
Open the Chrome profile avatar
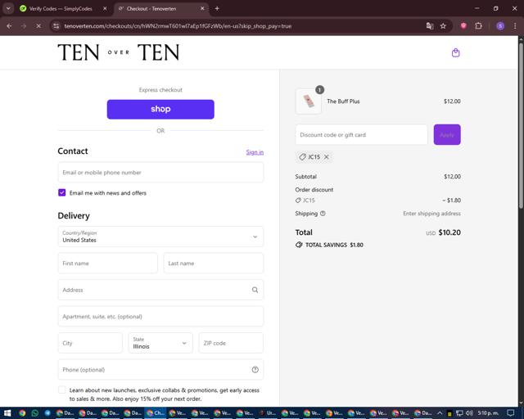[x=500, y=26]
